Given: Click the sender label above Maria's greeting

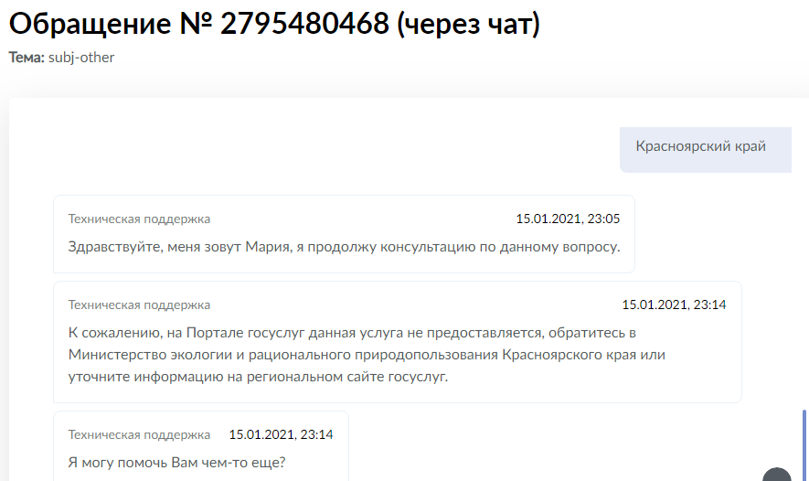Looking at the screenshot, I should click(139, 219).
